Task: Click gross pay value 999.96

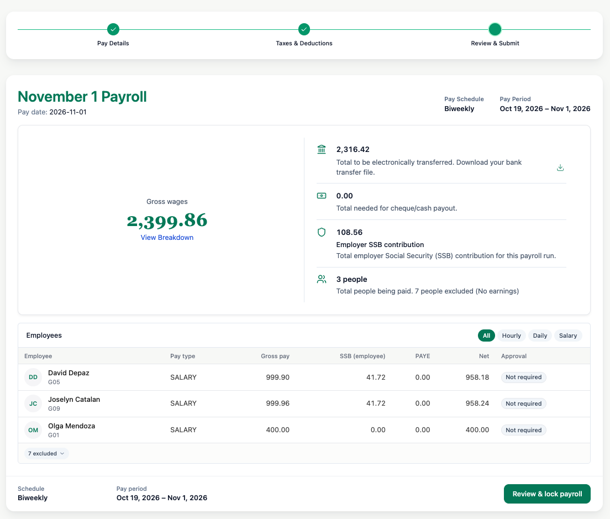Action: [x=278, y=403]
